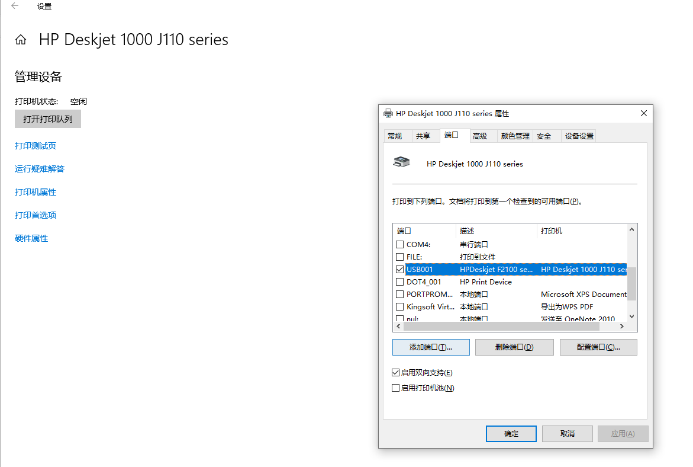The image size is (693, 467).
Task: Click the printer image on the Ports tab
Action: 402,162
